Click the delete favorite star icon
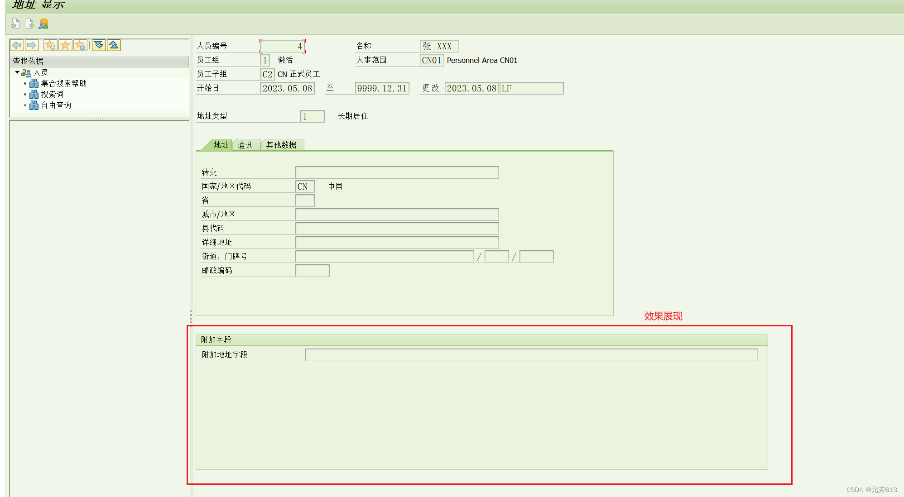 80,45
